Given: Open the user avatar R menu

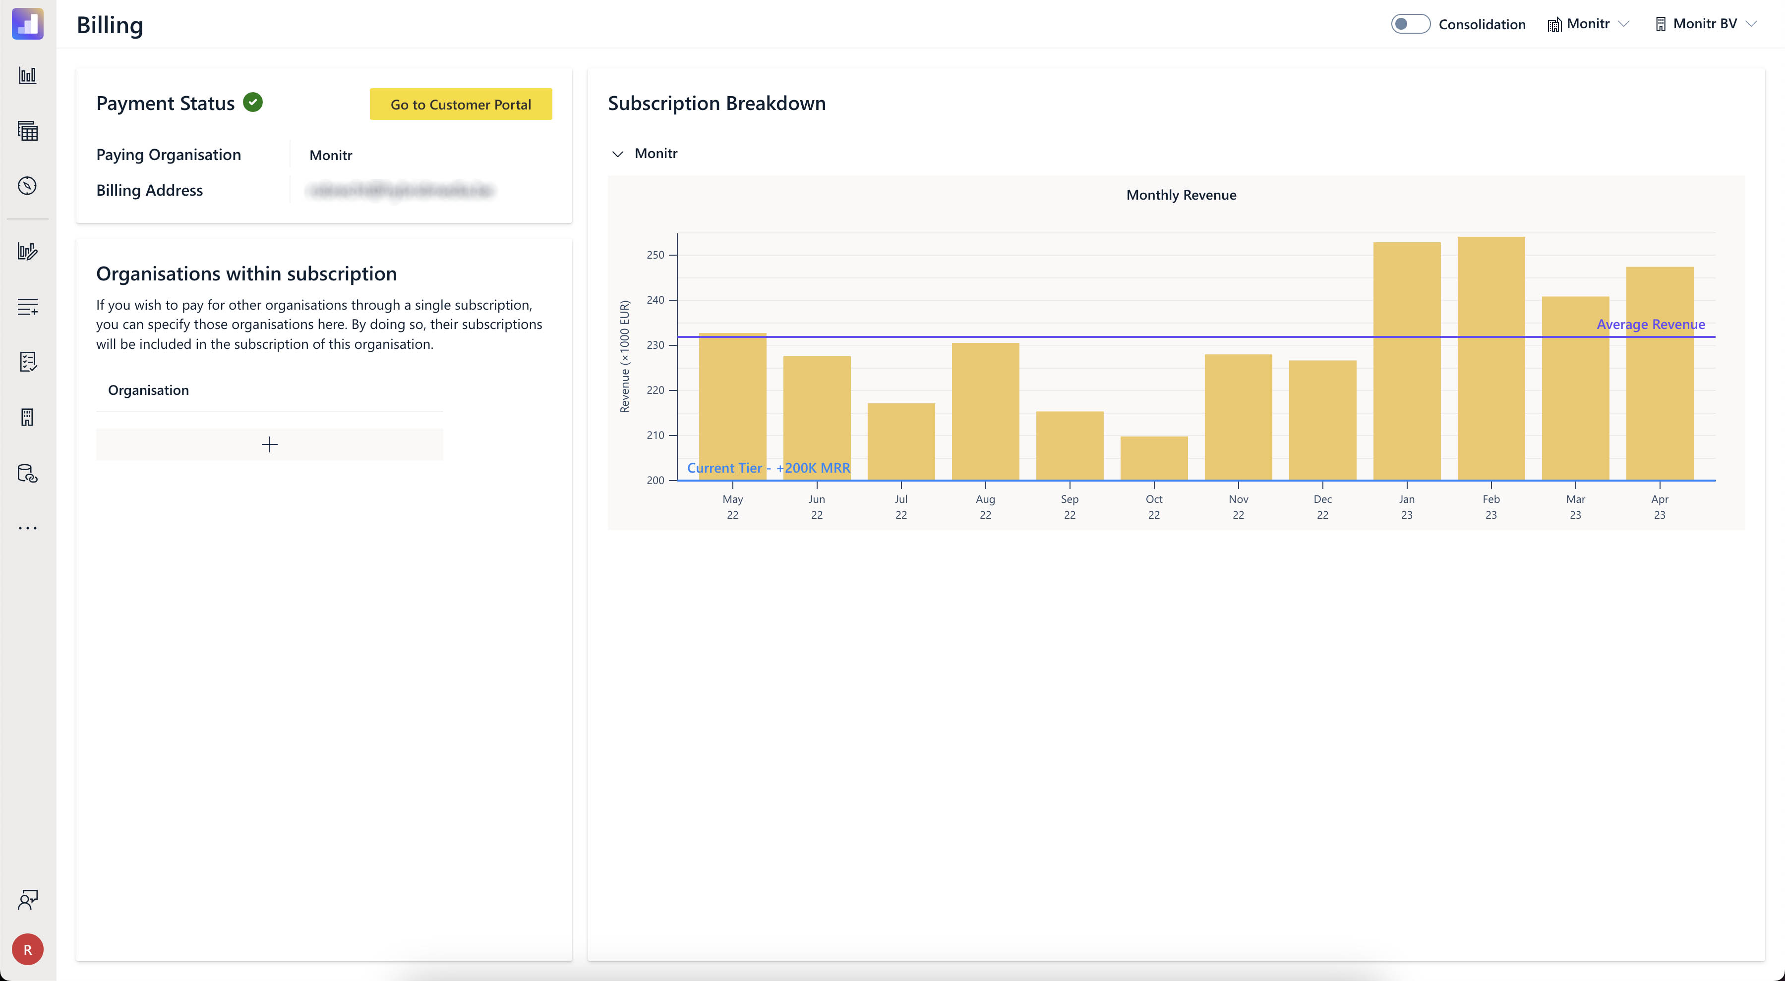Looking at the screenshot, I should pos(28,949).
